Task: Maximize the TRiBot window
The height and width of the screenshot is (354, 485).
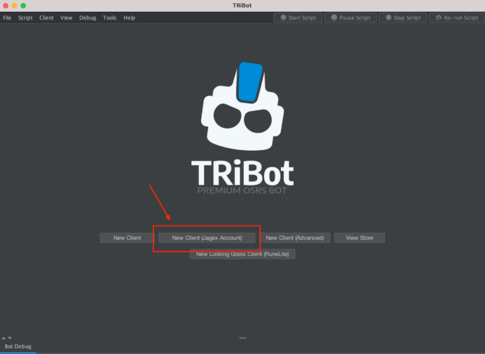Action: point(23,5)
